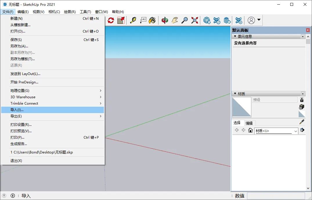The height and width of the screenshot is (200, 312).
Task: Open recent file 无标题.skp
Action: (x=53, y=152)
